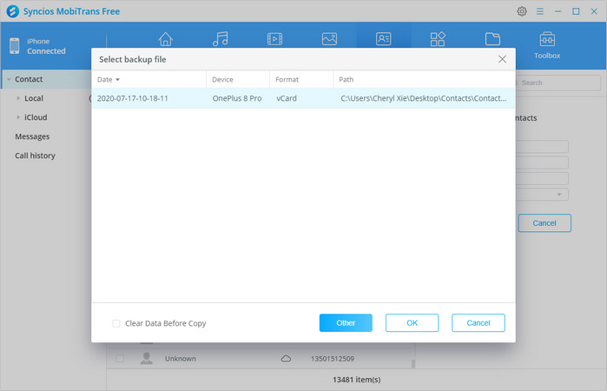Viewport: 607px width, 391px height.
Task: Open the Information contacts tab icon
Action: [x=384, y=39]
